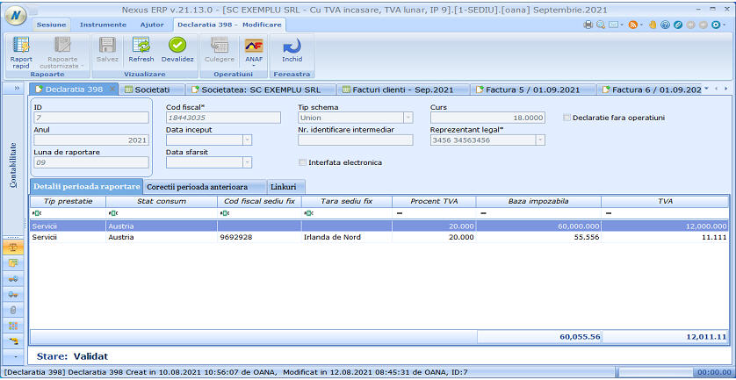Click the Nr. identificare intermediar field
Viewport: 736px width, 380px height.
coord(356,140)
